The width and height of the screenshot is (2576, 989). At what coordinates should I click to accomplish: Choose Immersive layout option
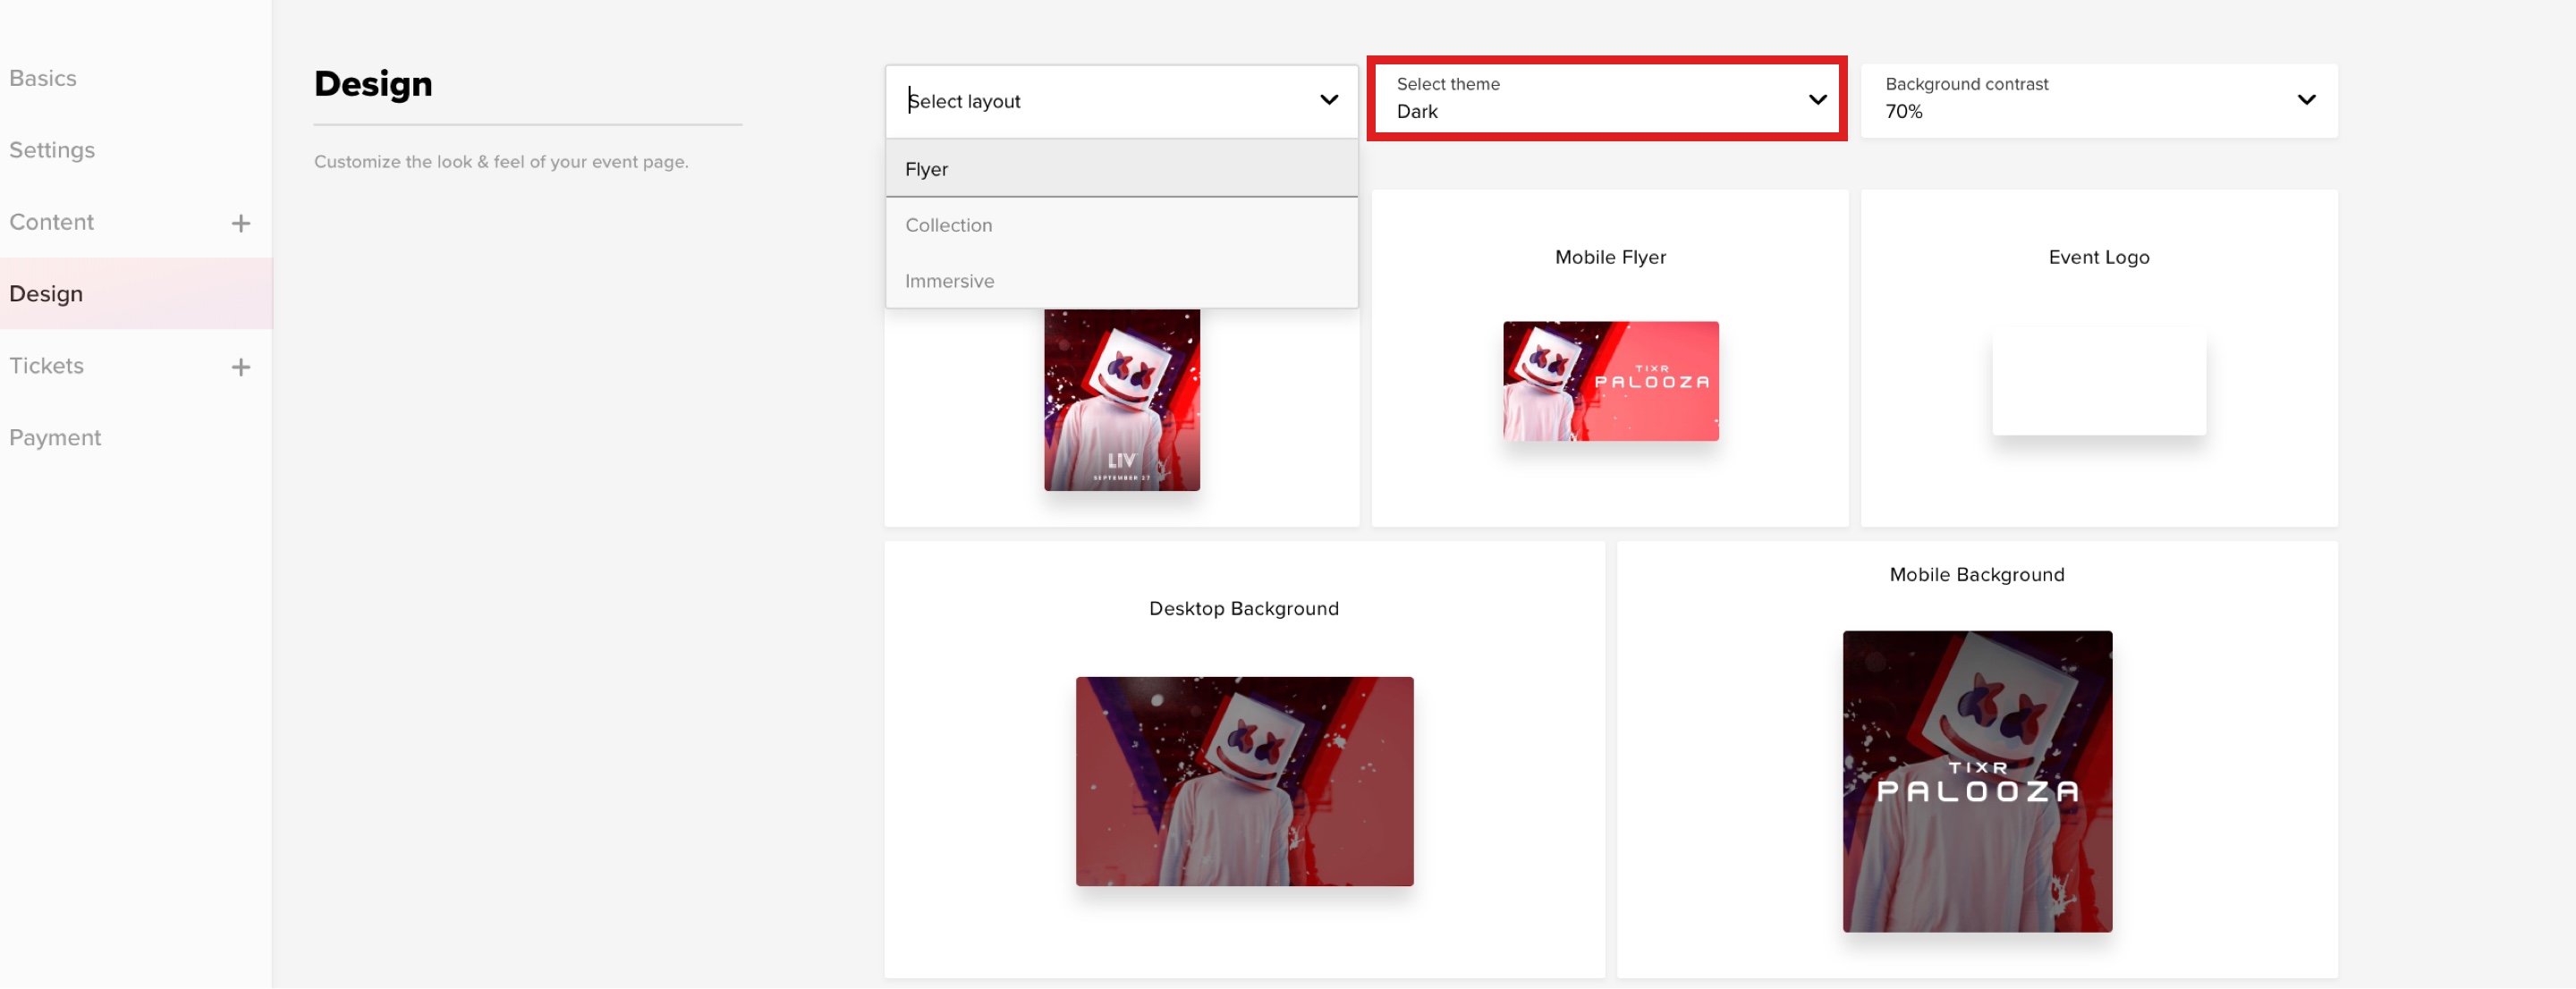(x=1122, y=281)
